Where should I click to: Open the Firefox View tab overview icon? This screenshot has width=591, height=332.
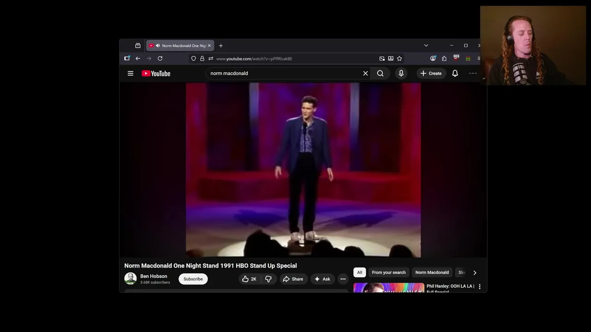tap(138, 46)
